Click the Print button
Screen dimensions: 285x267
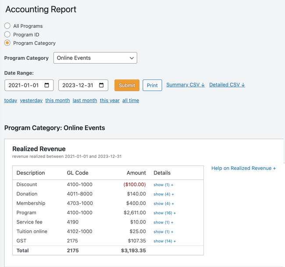pyautogui.click(x=152, y=85)
